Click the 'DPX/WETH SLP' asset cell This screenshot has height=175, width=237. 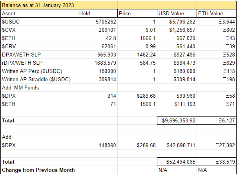[x=21, y=55]
